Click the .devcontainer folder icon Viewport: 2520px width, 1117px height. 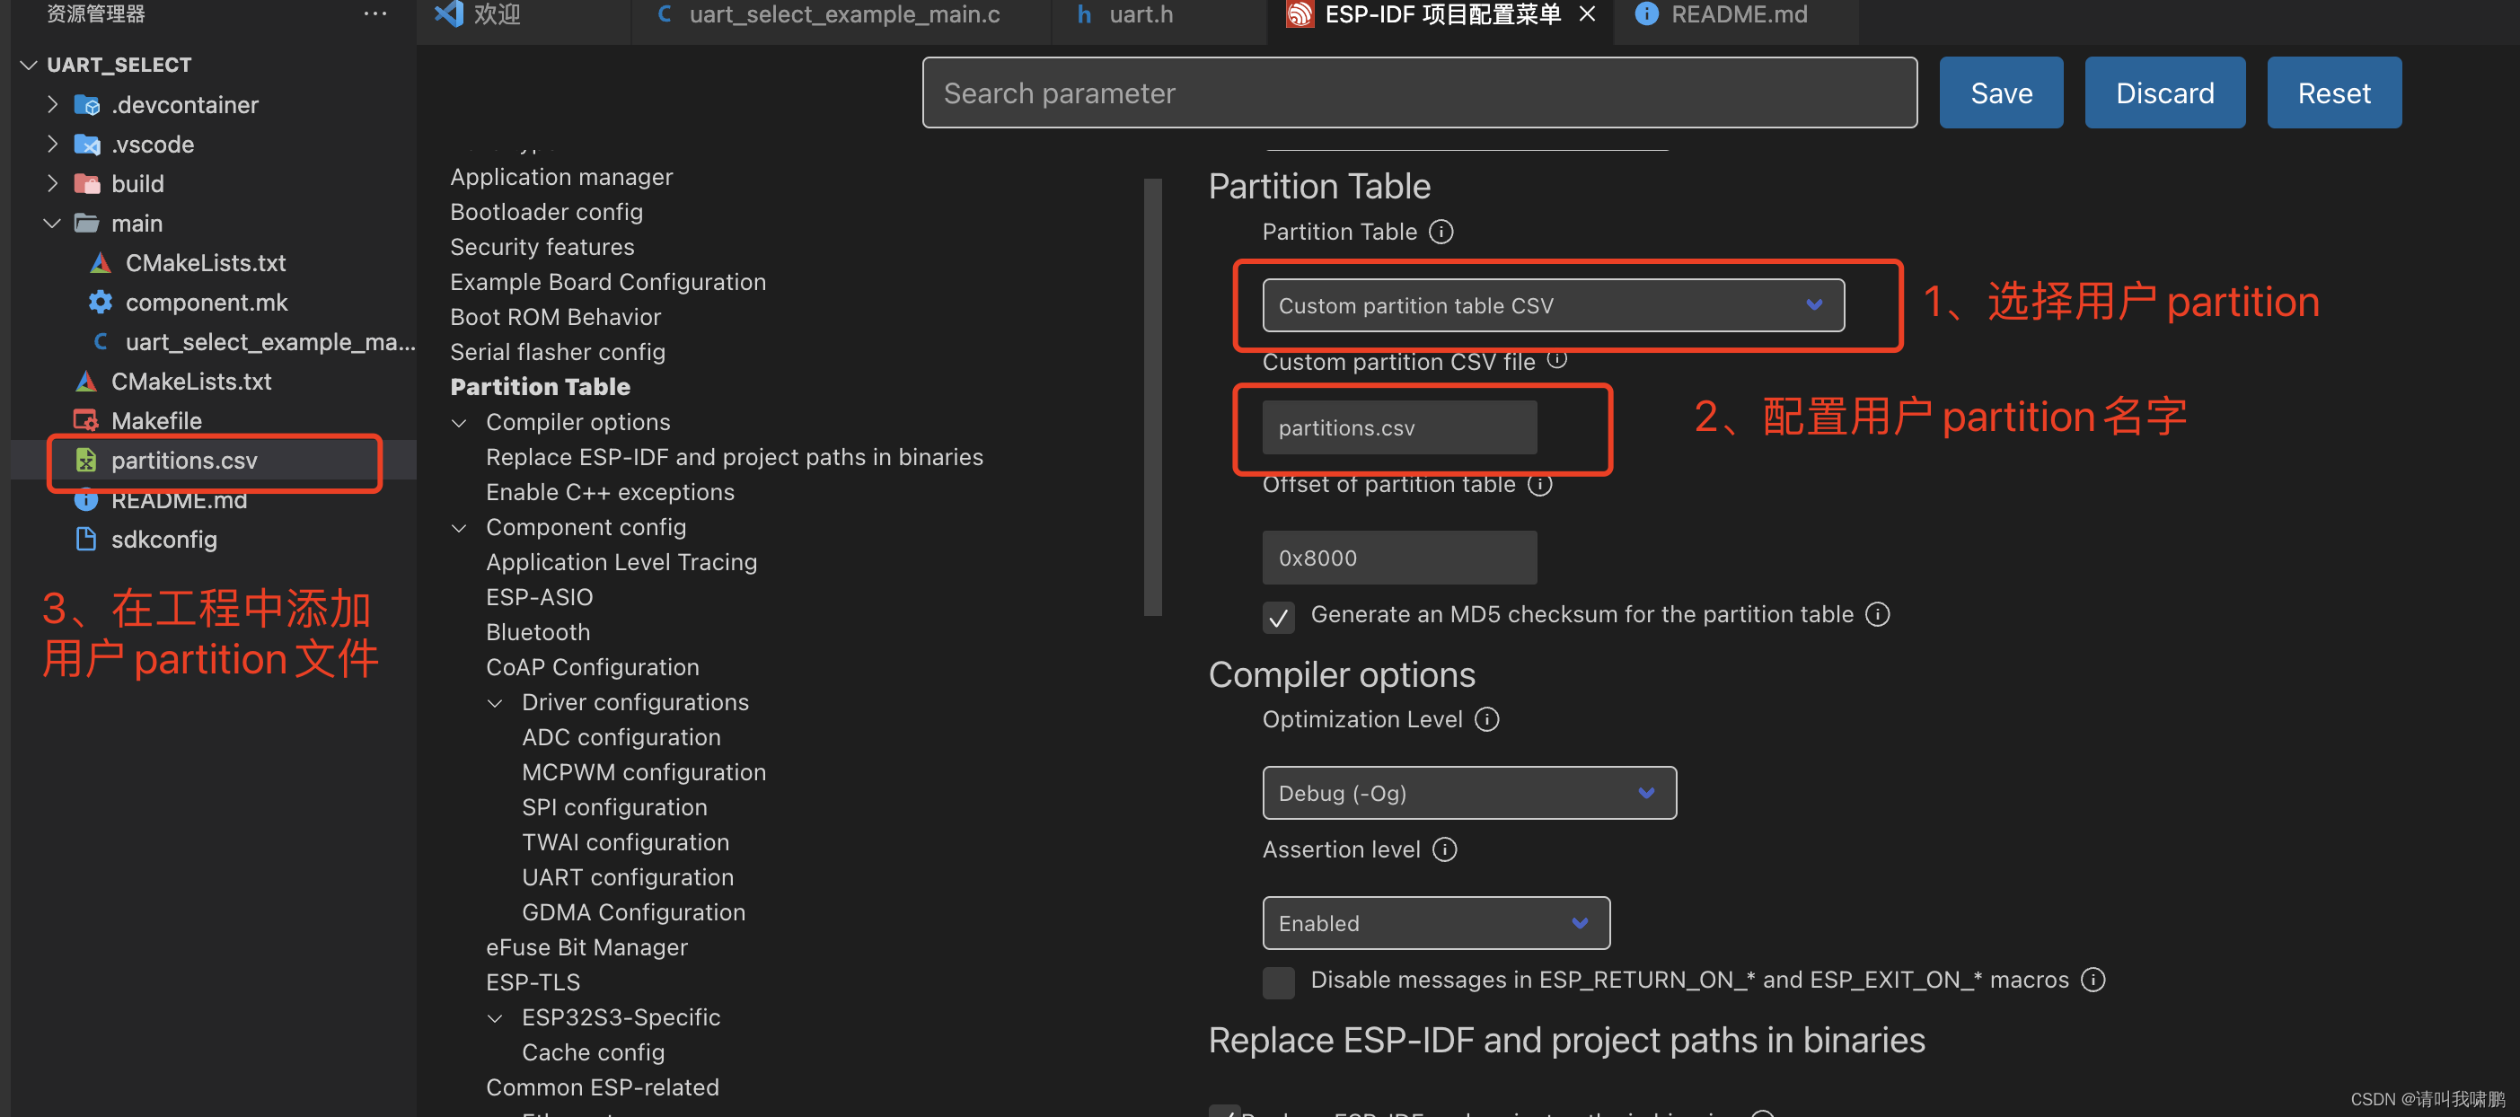[x=87, y=105]
